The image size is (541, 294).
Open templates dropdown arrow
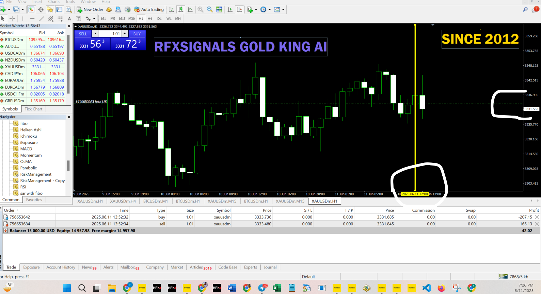tap(283, 10)
